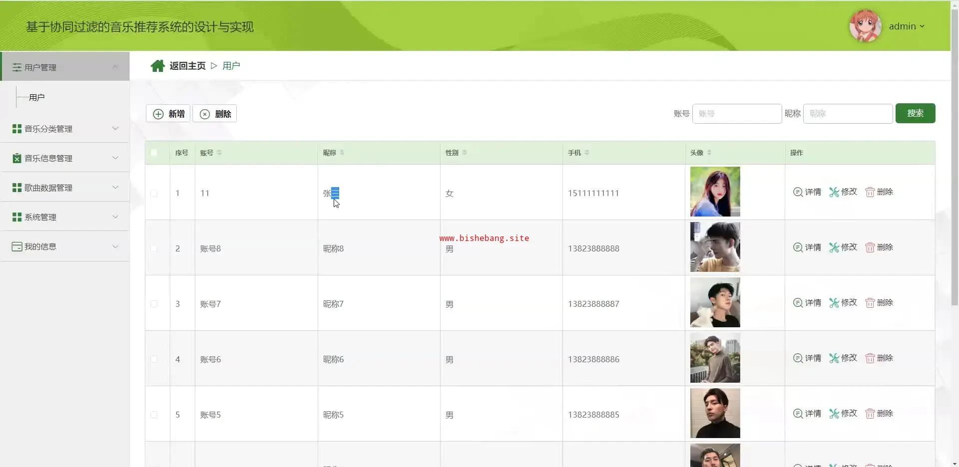Click the 系统管理 grid icon
This screenshot has height=467, width=959.
pos(17,217)
